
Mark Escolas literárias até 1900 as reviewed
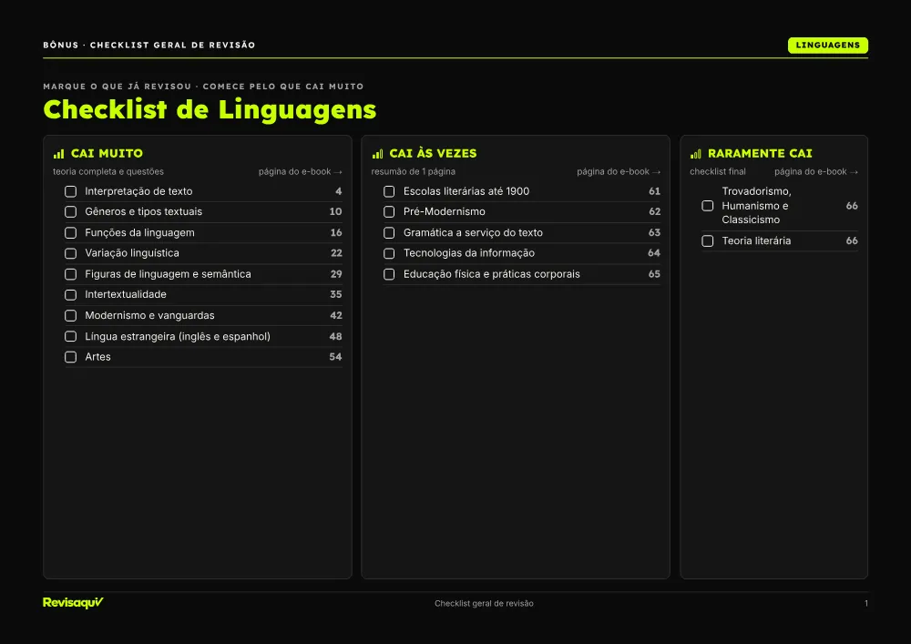pos(389,191)
